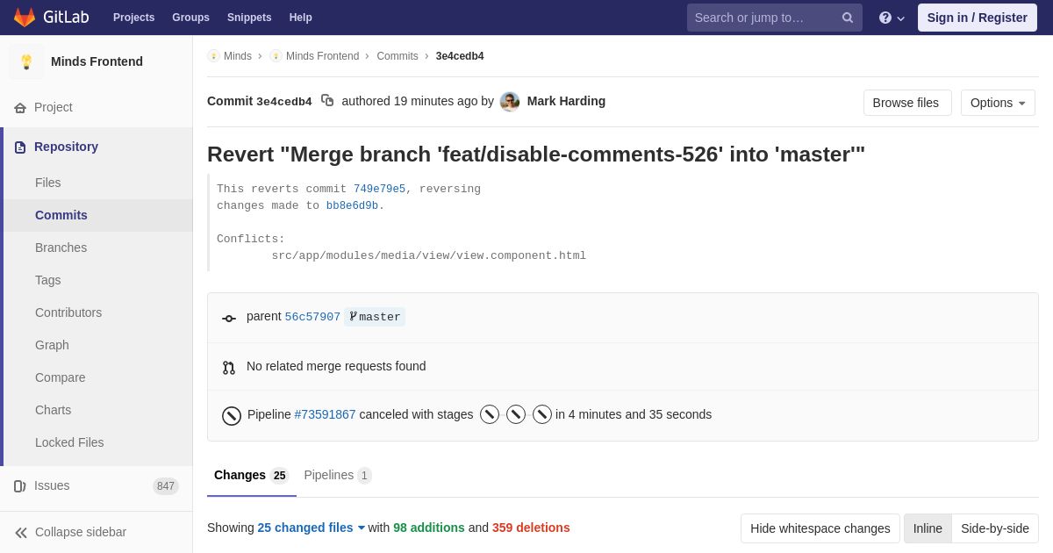Image resolution: width=1053 pixels, height=553 pixels.
Task: Open Branches in the repository sidebar
Action: pos(61,248)
